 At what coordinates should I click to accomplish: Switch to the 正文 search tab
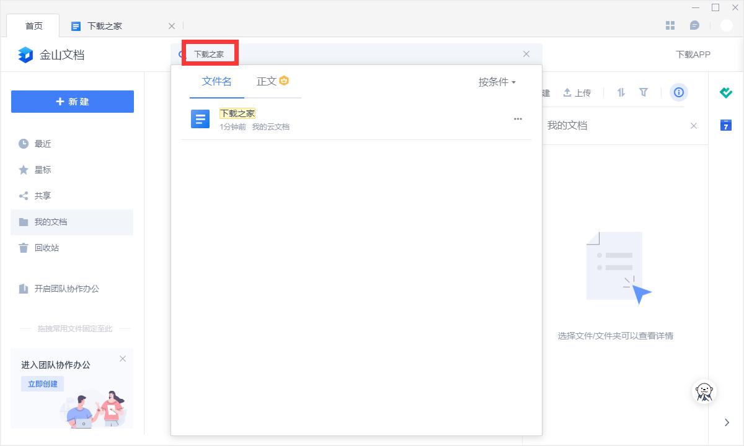point(273,81)
